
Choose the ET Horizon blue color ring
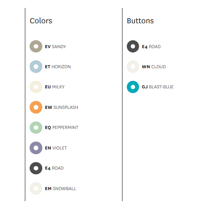[x=36, y=67]
